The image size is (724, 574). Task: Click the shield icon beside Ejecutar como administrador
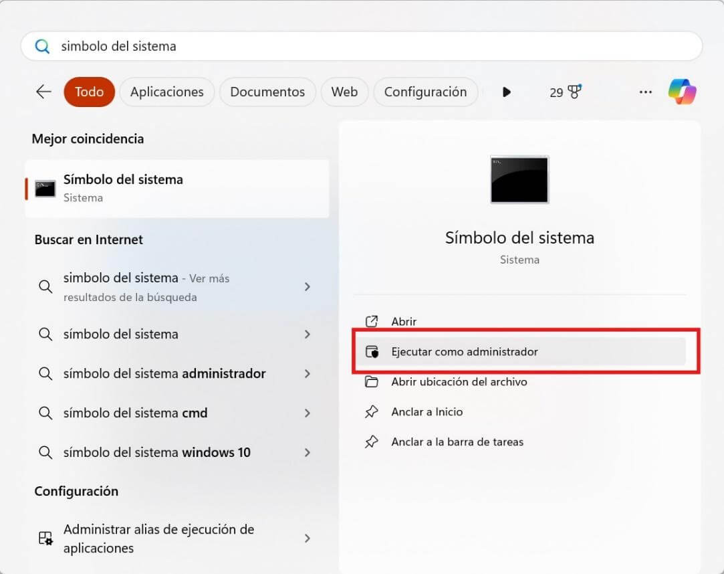coord(373,351)
